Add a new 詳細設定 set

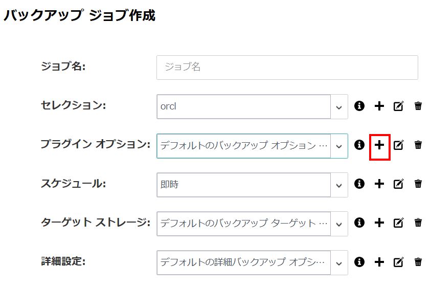(379, 262)
